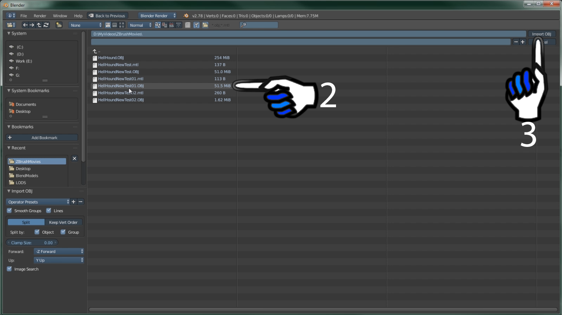Click the directory path field
The image size is (562, 315).
309,34
